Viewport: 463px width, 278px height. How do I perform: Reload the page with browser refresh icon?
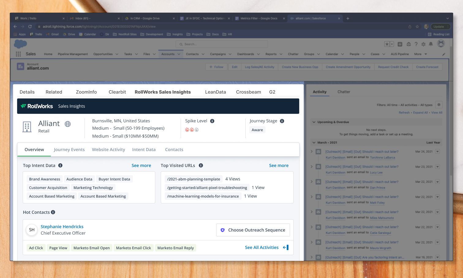tap(30, 27)
